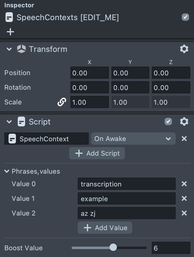Screen dimensions: 194x257
Task: Disable the Script component checkbox
Action: click(168, 122)
